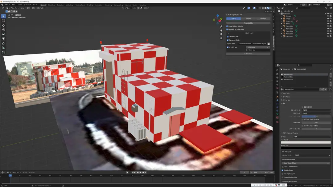333x187 pixels.
Task: Toggle Show hidden objects checkbox
Action: (227, 26)
